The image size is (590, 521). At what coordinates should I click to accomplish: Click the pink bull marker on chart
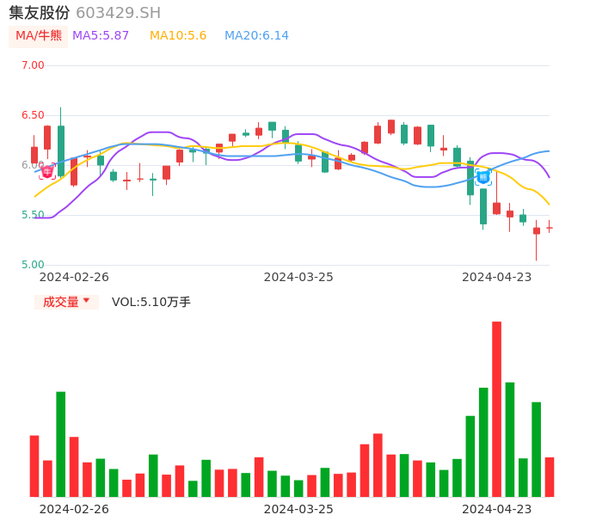47,171
